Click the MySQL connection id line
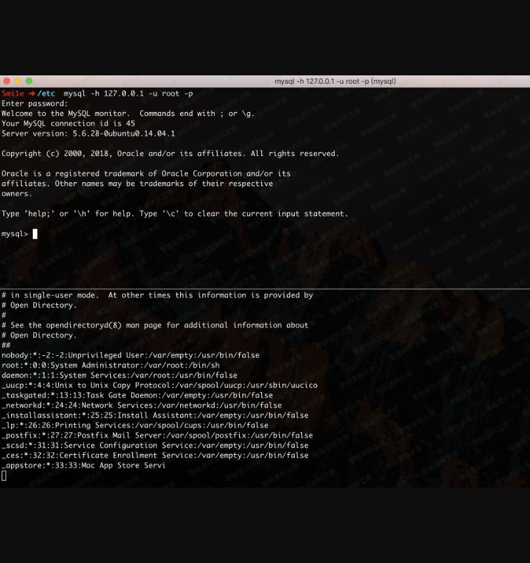Viewport: 530px width, 563px height. [68, 123]
